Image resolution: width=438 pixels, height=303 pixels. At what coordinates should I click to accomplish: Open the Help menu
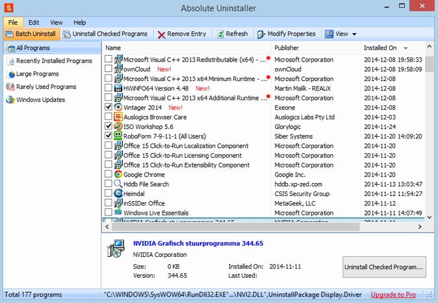(80, 22)
